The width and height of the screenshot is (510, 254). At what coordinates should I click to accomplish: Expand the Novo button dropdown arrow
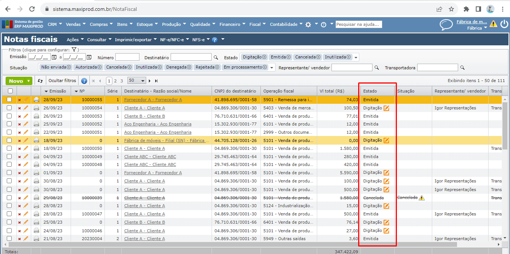(29, 81)
